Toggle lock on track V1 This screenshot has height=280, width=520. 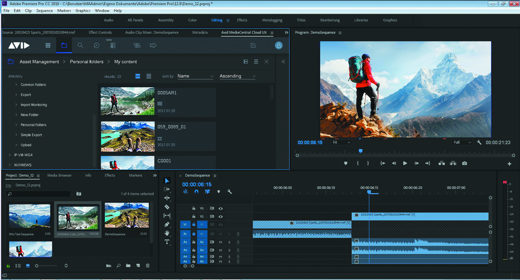click(x=194, y=224)
